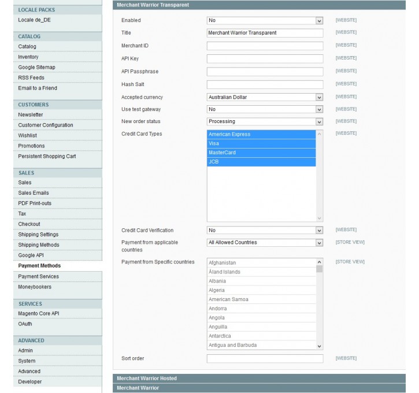Select Åland Islands in countries list
This screenshot has height=393, width=419.
261,272
